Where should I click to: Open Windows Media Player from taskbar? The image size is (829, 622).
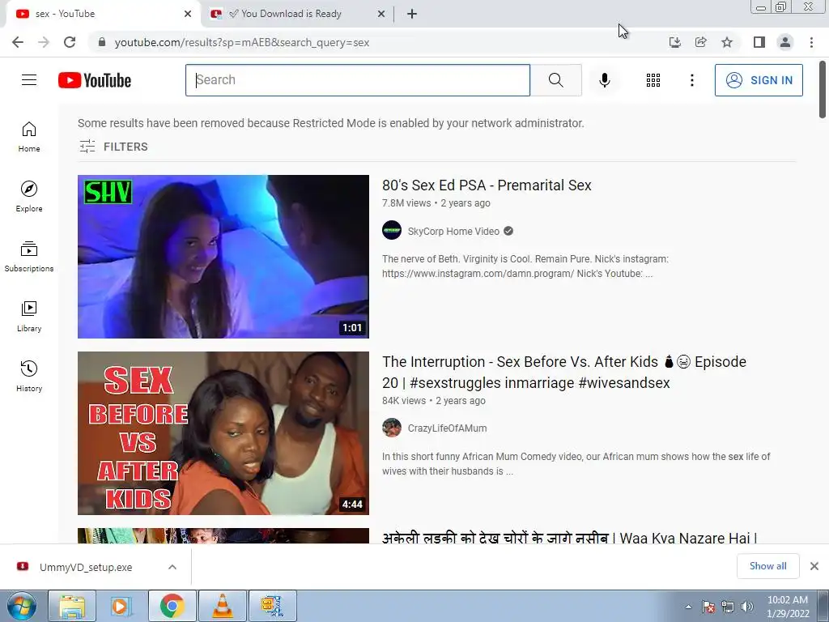121,606
